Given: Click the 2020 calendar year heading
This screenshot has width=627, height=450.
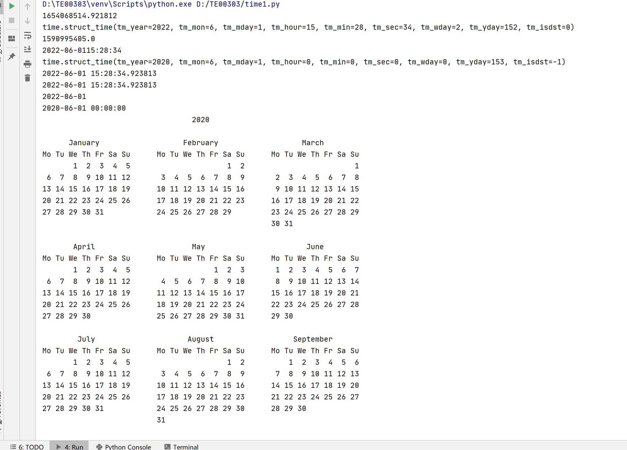Looking at the screenshot, I should [200, 120].
